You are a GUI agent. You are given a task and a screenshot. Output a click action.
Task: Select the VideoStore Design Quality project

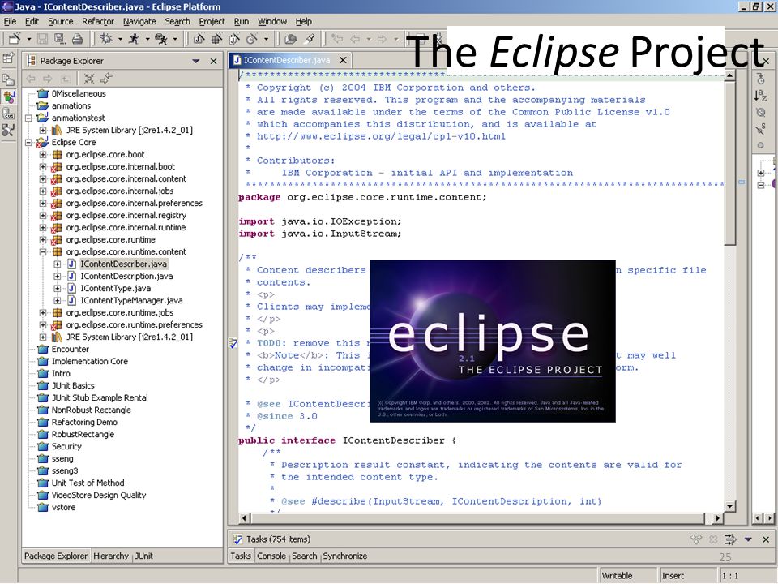point(99,495)
